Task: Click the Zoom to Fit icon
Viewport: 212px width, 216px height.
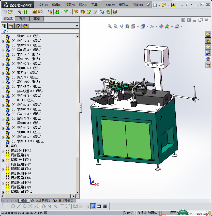Action: point(110,26)
